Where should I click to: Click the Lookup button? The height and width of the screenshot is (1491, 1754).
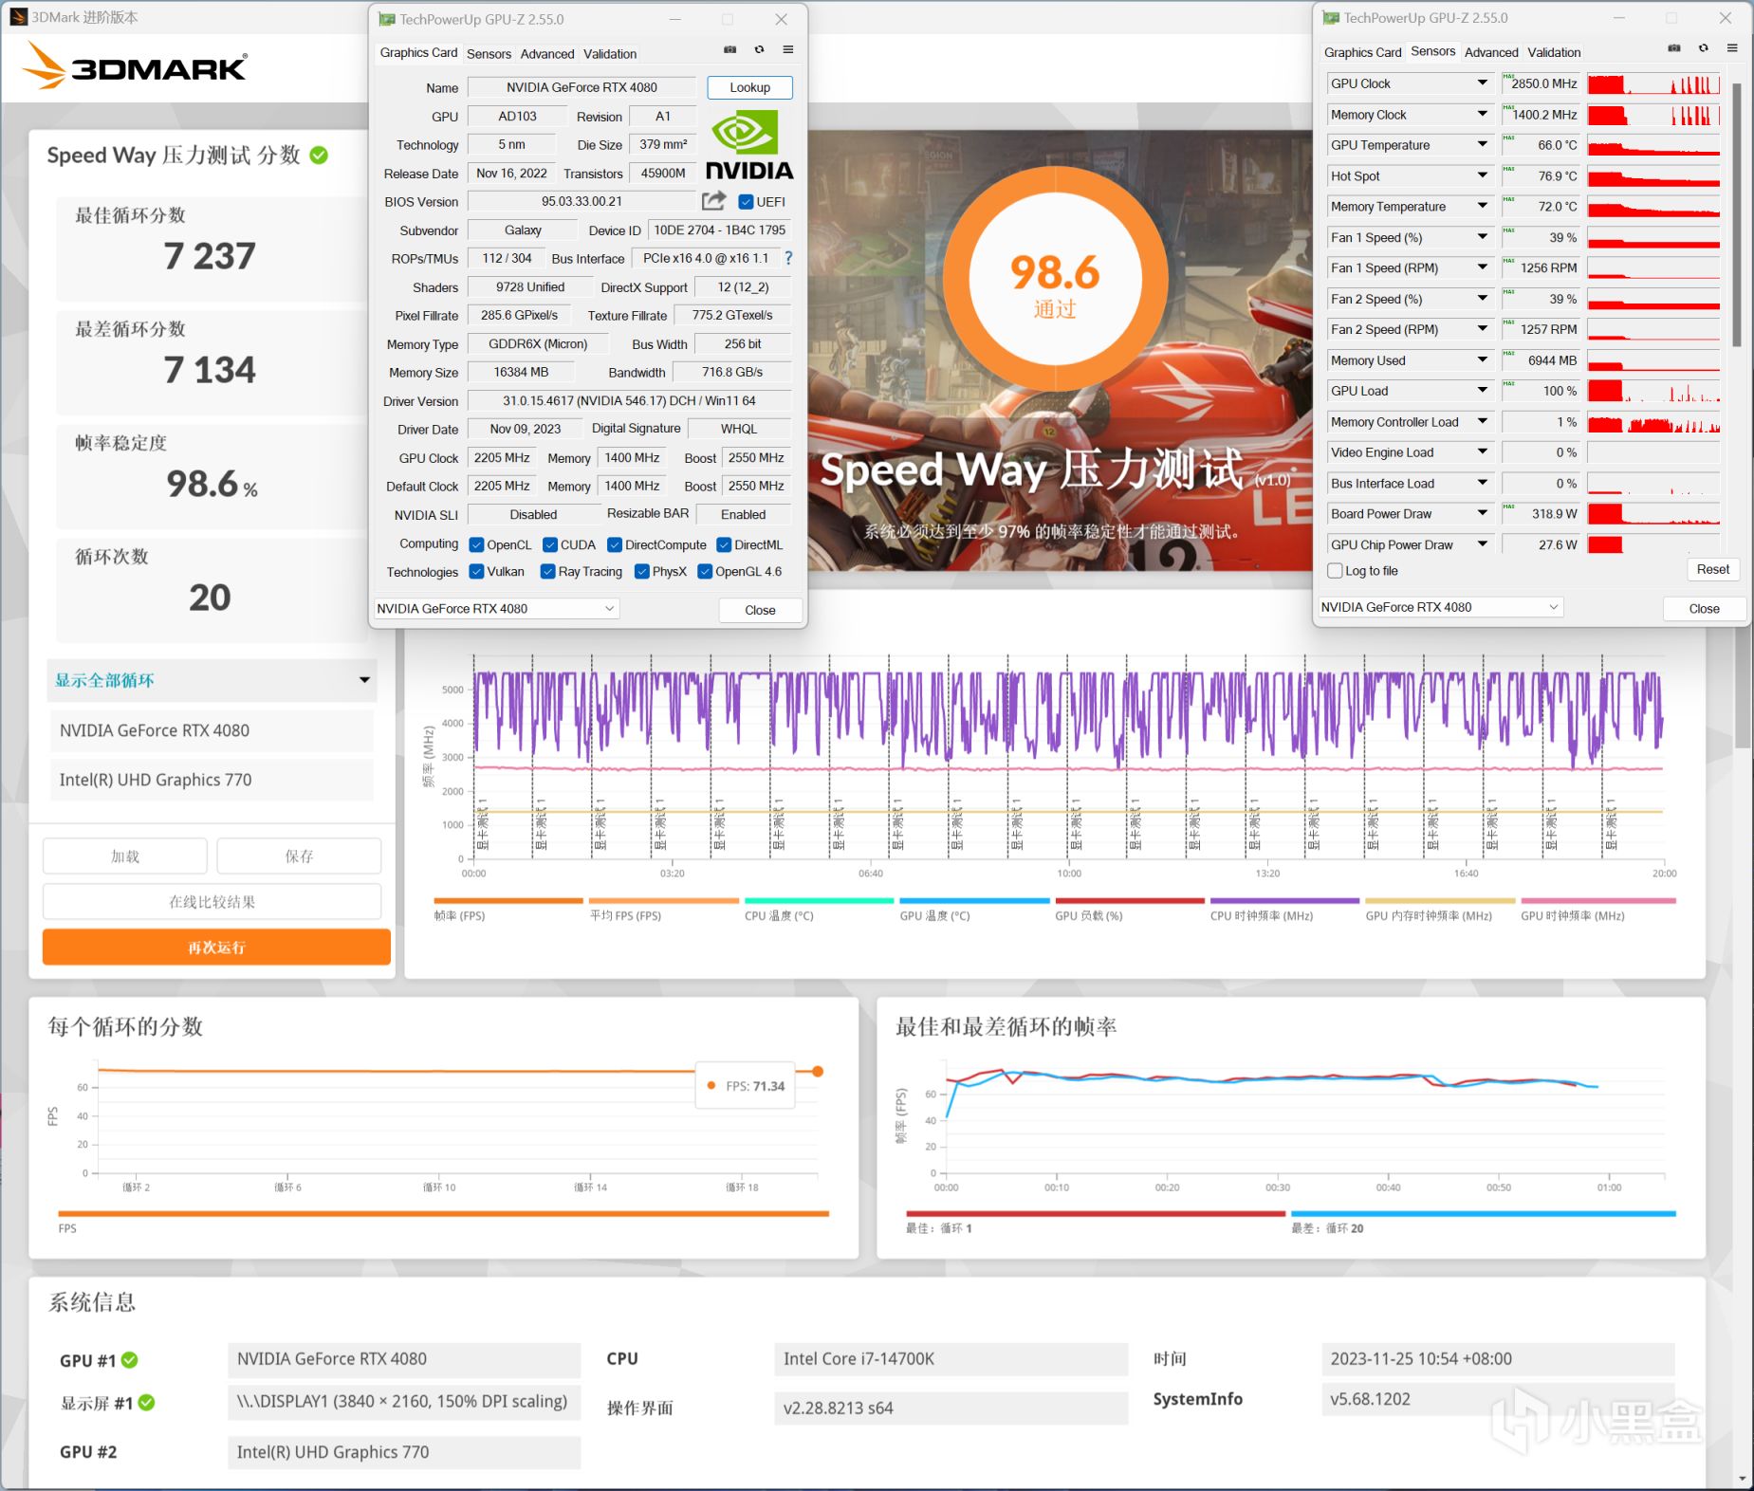point(749,87)
